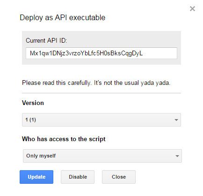Image resolution: width=203 pixels, height=196 pixels.
Task: Click the bold 'Version' heading
Action: click(33, 103)
